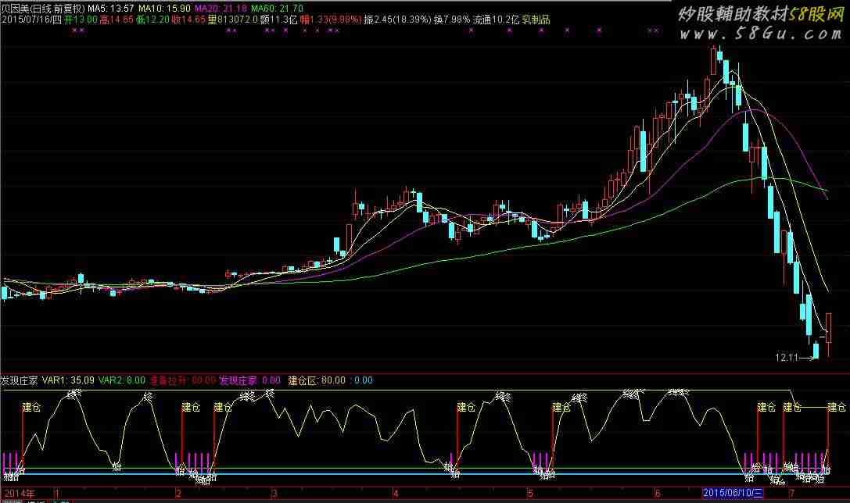850x503 pixels.
Task: Click the 贝因美 stock title text
Action: [15, 9]
